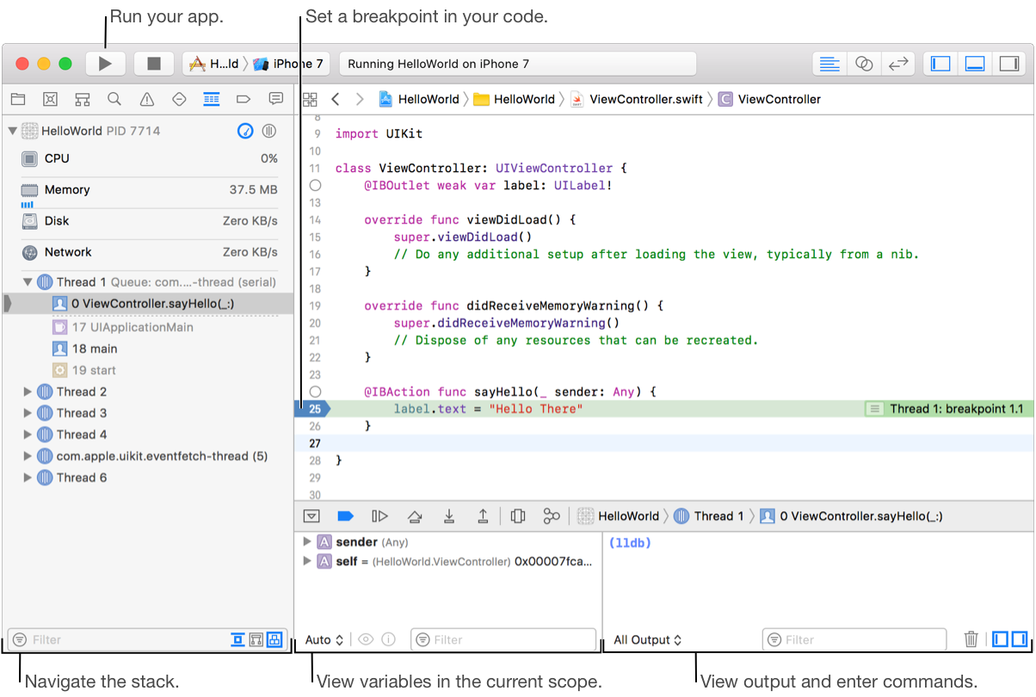Open the Auto variables scope dropdown
The image size is (1036, 697).
coord(324,639)
